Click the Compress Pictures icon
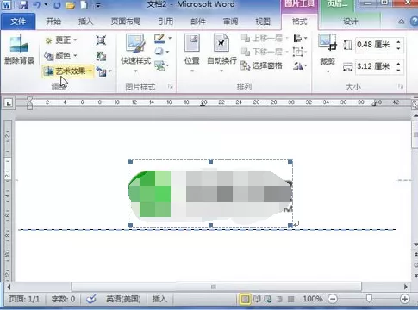The image size is (418, 310). point(101,40)
